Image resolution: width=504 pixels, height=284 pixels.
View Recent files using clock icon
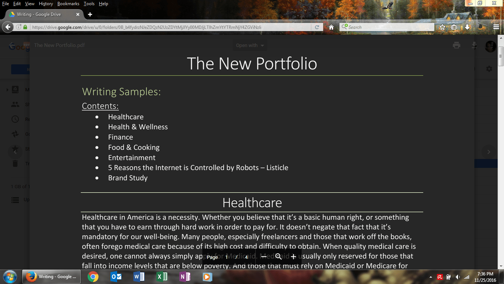(x=15, y=119)
